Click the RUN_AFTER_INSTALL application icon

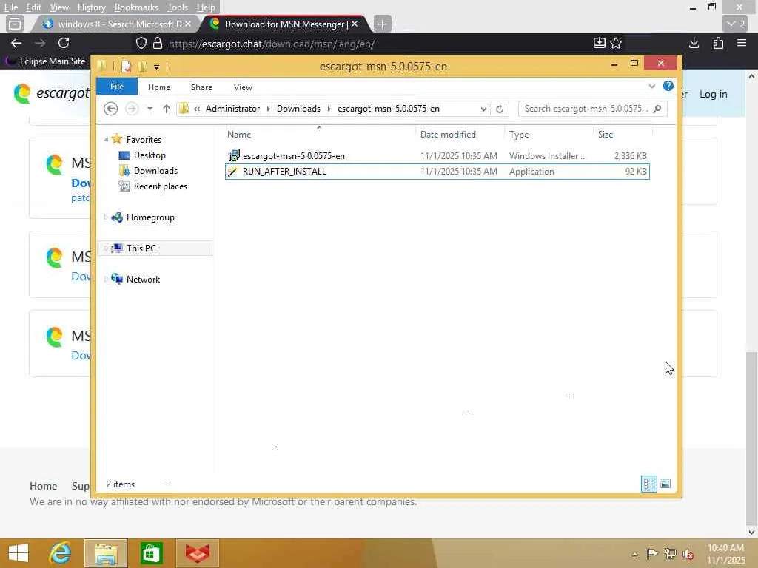click(x=233, y=172)
